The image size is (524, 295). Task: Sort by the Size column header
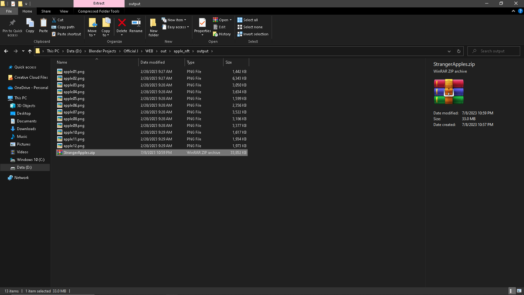pyautogui.click(x=236, y=62)
